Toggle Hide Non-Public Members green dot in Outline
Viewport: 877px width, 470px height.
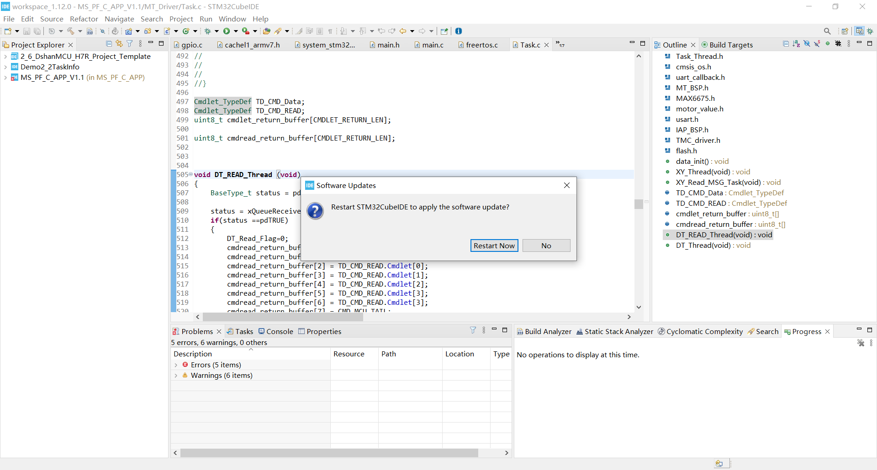tap(828, 44)
